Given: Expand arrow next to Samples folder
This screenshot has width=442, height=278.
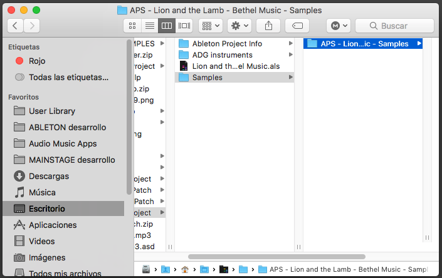Looking at the screenshot, I should [x=290, y=77].
